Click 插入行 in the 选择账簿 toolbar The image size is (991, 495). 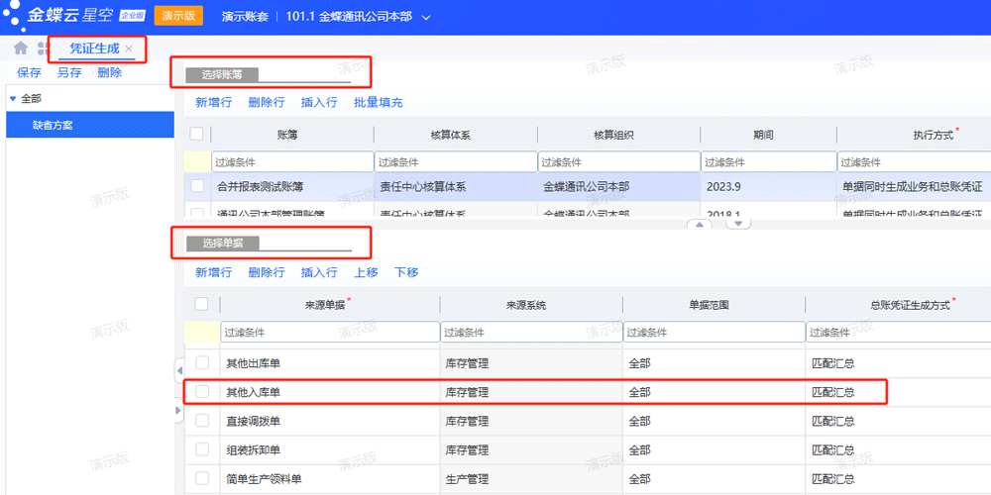[319, 102]
